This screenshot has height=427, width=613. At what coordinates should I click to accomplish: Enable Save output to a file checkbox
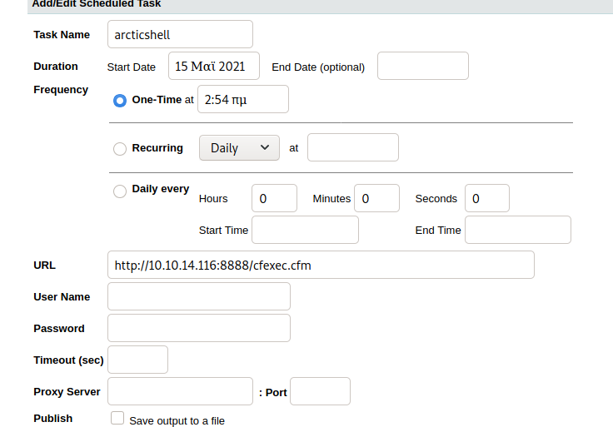117,418
